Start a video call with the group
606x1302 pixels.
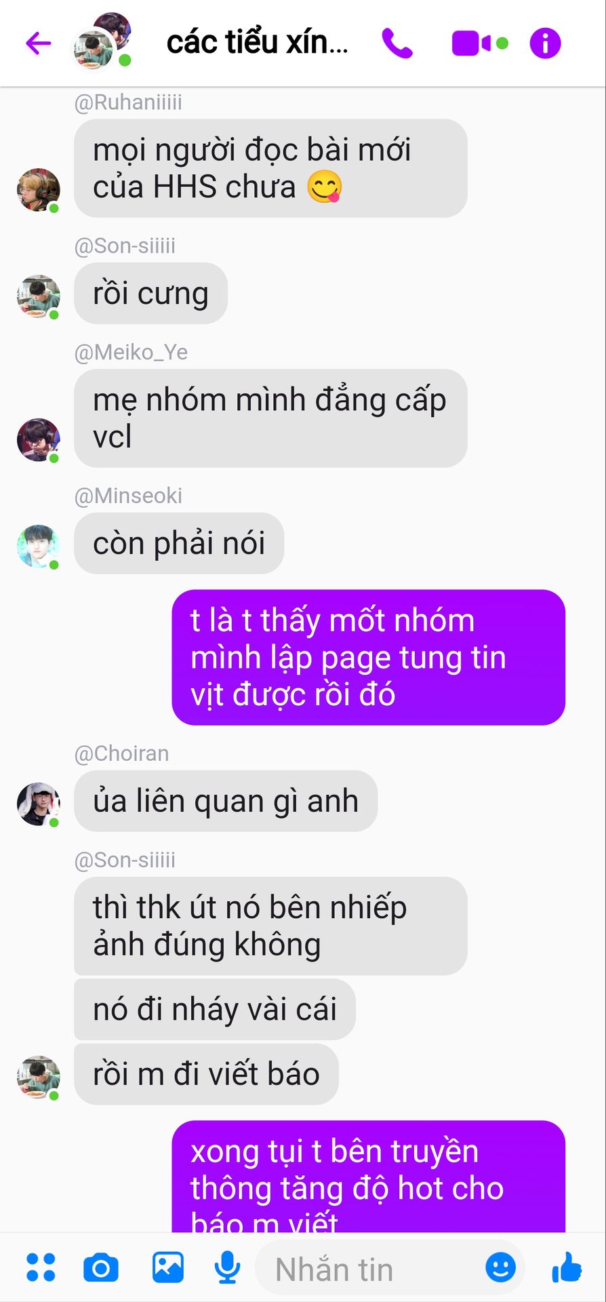(x=471, y=43)
